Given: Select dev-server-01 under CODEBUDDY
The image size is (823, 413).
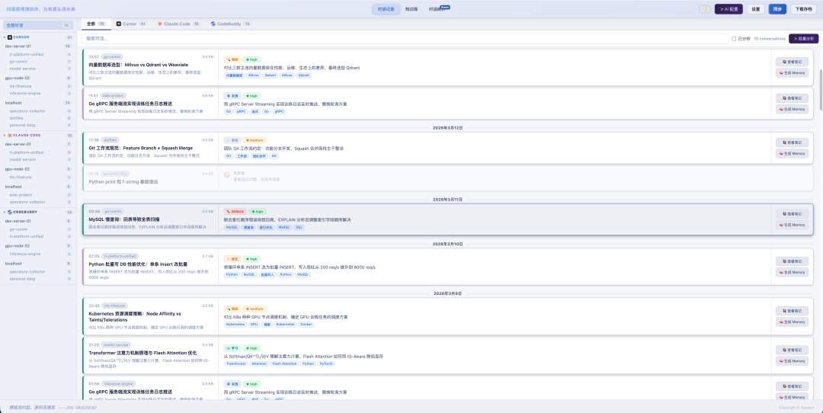Looking at the screenshot, I should [38, 221].
